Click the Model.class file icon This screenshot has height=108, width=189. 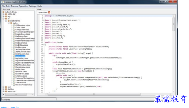coord(14,69)
